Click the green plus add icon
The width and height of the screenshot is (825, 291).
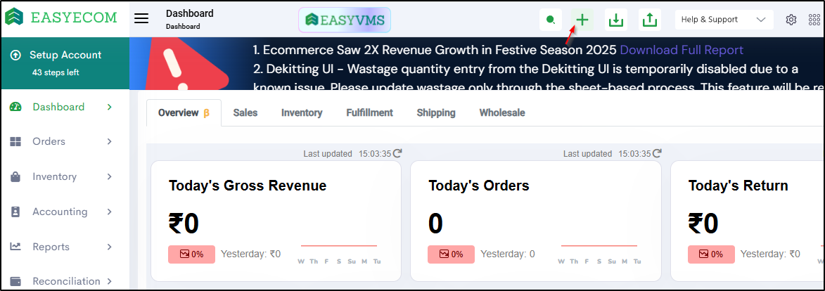click(x=582, y=20)
